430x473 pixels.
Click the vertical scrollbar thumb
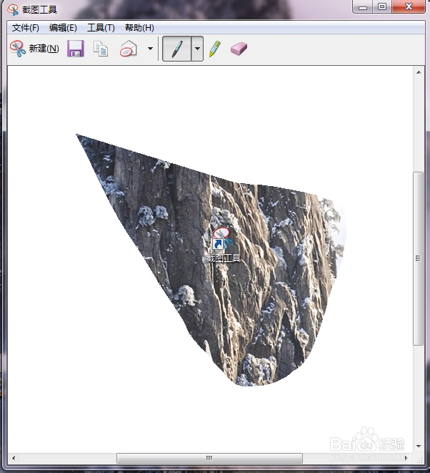[x=419, y=258]
